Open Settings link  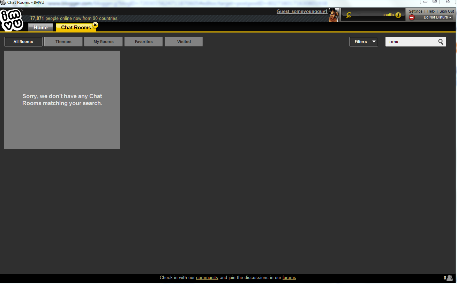pos(415,11)
